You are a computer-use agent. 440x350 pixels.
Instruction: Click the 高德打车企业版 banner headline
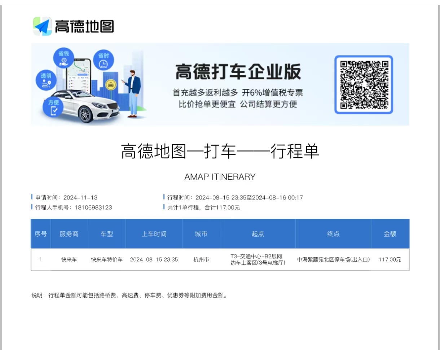pos(238,72)
